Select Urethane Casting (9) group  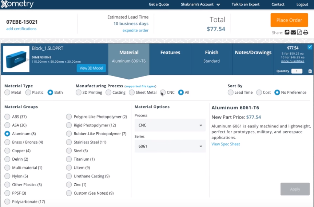pos(69,176)
